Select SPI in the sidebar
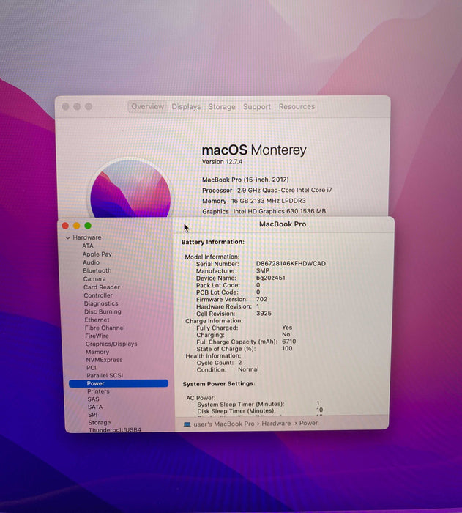Viewport: 462px width, 513px height. coord(92,415)
